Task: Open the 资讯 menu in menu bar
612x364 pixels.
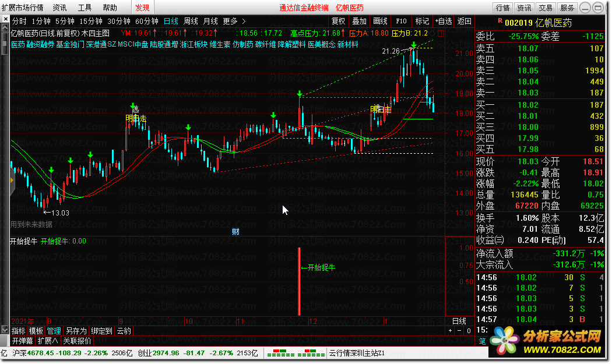Action: click(x=59, y=8)
